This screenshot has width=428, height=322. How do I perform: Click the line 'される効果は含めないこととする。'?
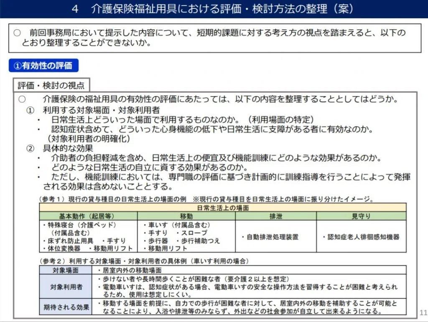[108, 187]
